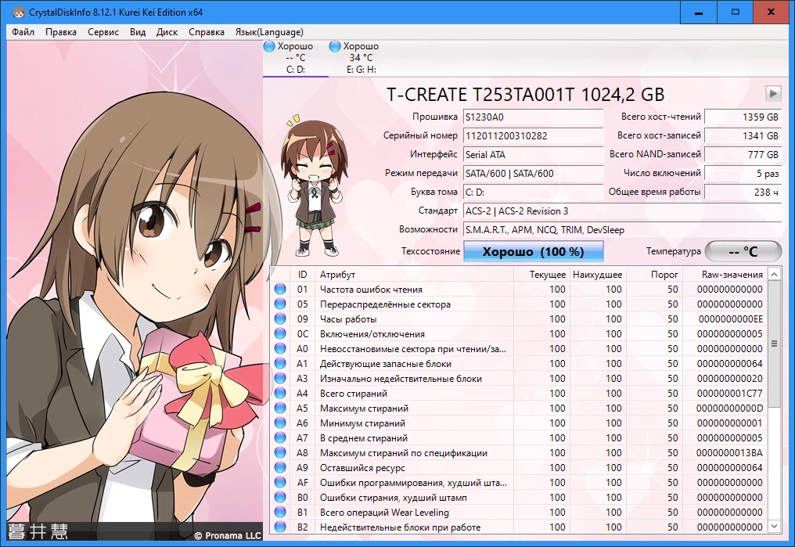The width and height of the screenshot is (795, 547).
Task: Click the status orb for attribute 09
Action: (x=280, y=318)
